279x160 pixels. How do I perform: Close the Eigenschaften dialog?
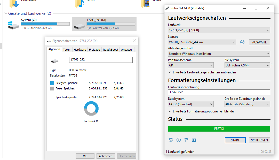[x=134, y=41]
